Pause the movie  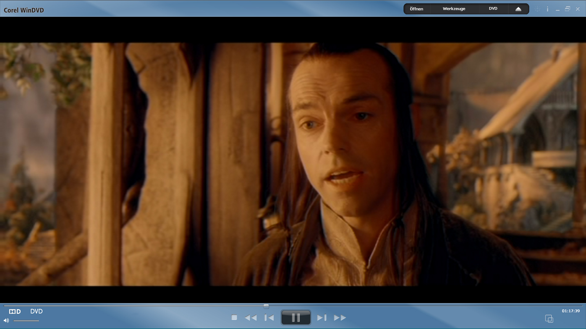pyautogui.click(x=296, y=318)
